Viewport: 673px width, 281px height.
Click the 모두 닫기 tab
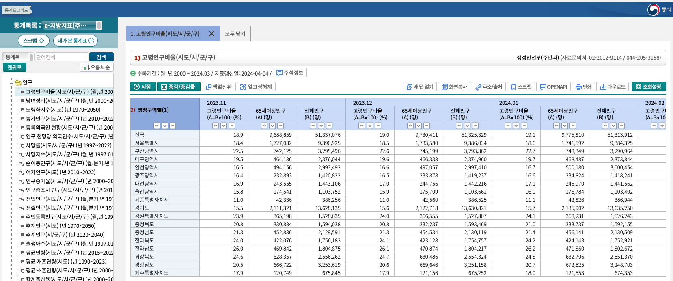tap(235, 34)
